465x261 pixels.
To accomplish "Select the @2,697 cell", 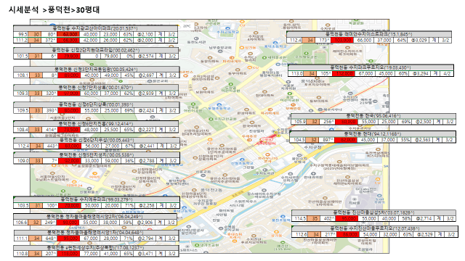I will coord(146,75).
